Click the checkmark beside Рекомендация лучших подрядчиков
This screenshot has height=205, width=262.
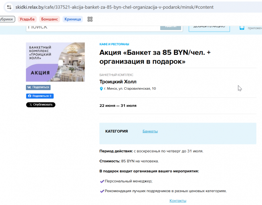[x=102, y=191]
